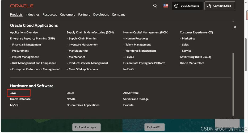Click All Software link
Image resolution: width=248 pixels, height=133 pixels.
click(x=131, y=93)
